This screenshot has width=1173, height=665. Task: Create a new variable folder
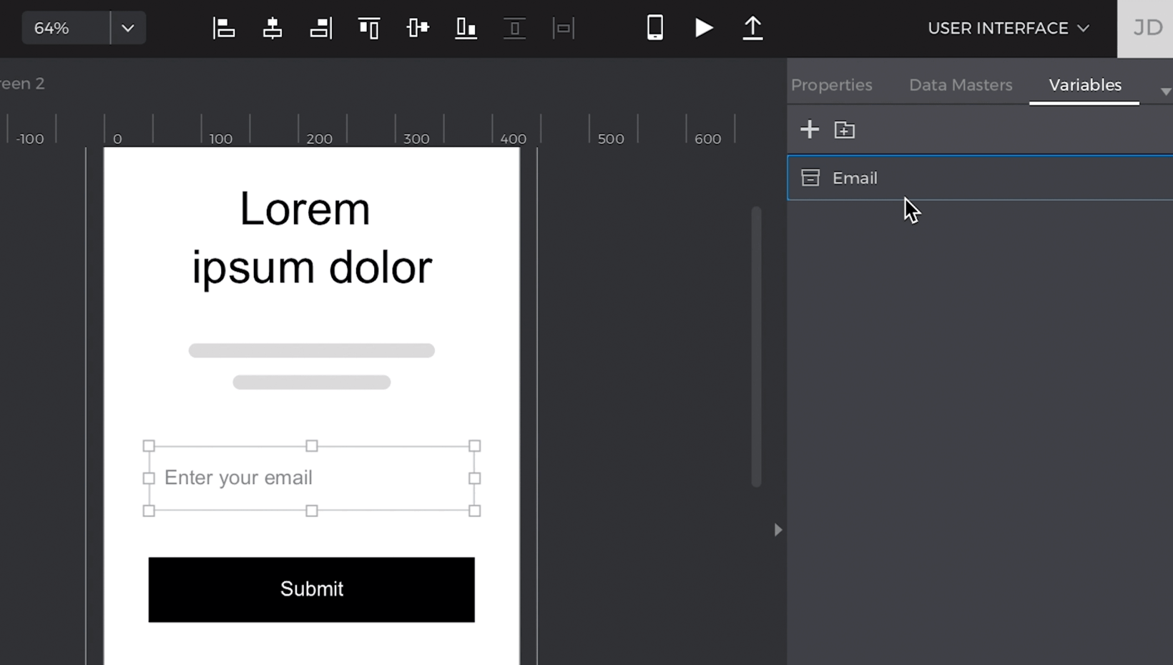(x=845, y=129)
